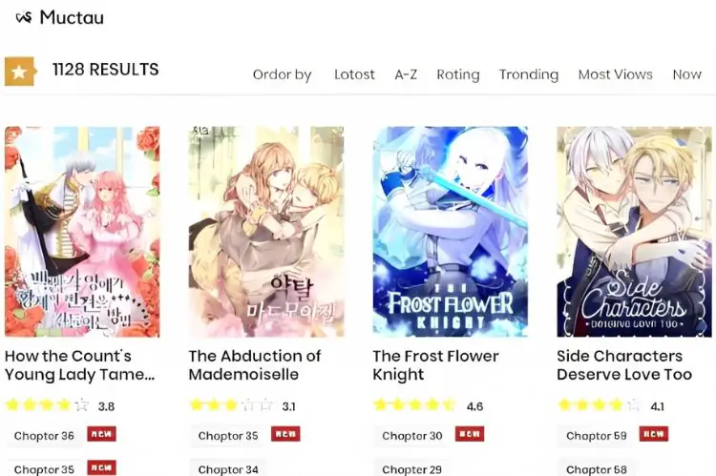The image size is (716, 476).
Task: Open Side Characters Deserve Love Too cover
Action: tap(634, 232)
